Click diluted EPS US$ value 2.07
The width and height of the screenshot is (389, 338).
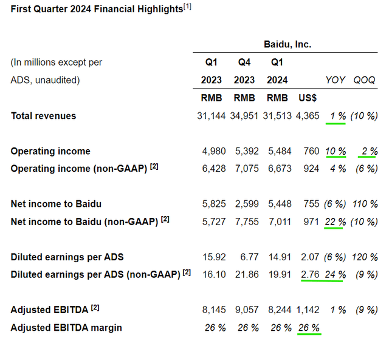click(310, 257)
